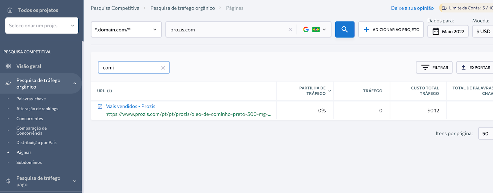Click the external link icon beside Mais vendidos
This screenshot has height=193, width=493.
pos(100,106)
